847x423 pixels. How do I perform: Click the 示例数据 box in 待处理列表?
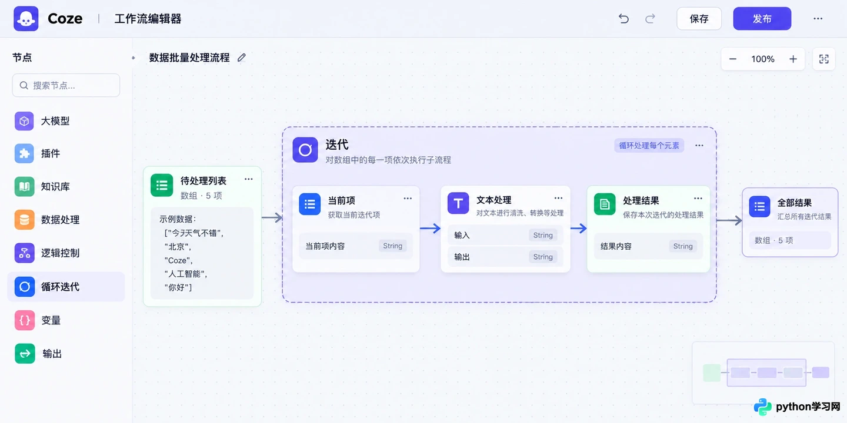click(x=202, y=253)
